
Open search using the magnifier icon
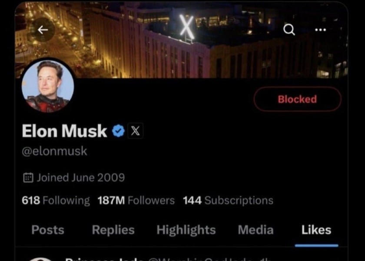(289, 30)
